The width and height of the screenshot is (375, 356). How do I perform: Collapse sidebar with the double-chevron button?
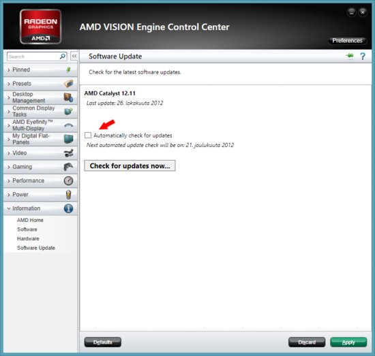point(74,56)
